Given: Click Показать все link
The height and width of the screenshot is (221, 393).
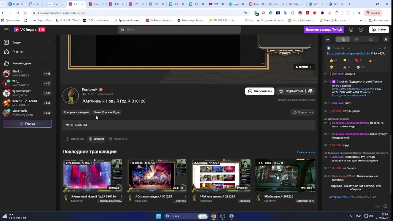Looking at the screenshot, I should (x=306, y=152).
